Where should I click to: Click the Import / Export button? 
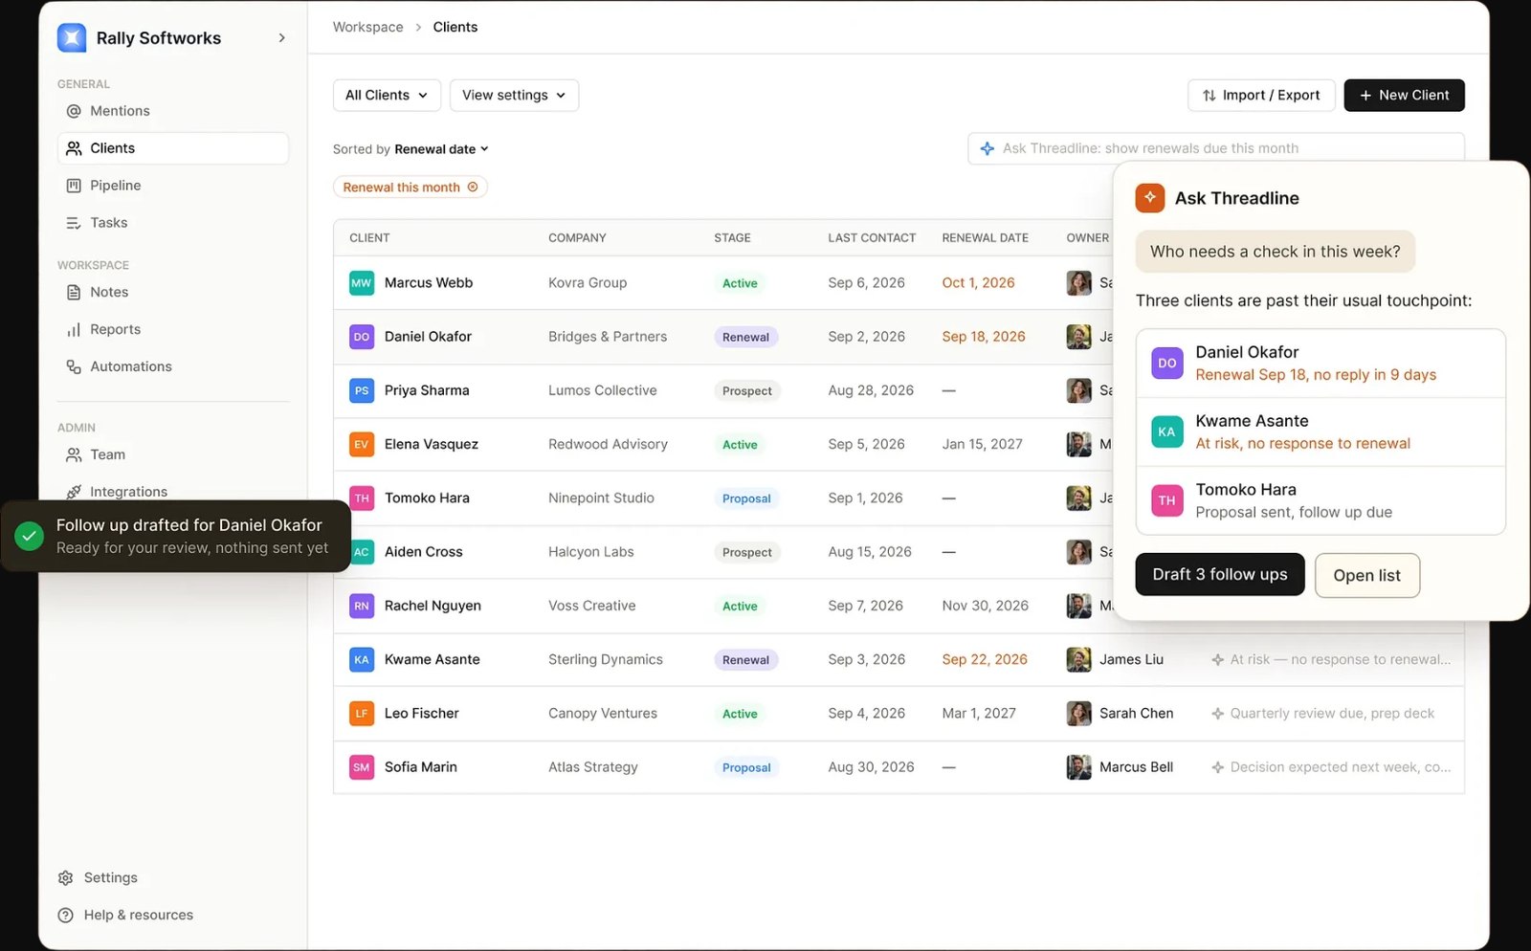click(x=1261, y=96)
